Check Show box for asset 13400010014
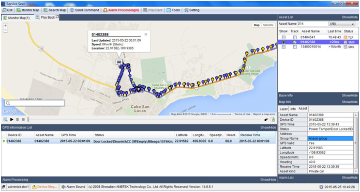This screenshot has width=360, height=192. [284, 47]
